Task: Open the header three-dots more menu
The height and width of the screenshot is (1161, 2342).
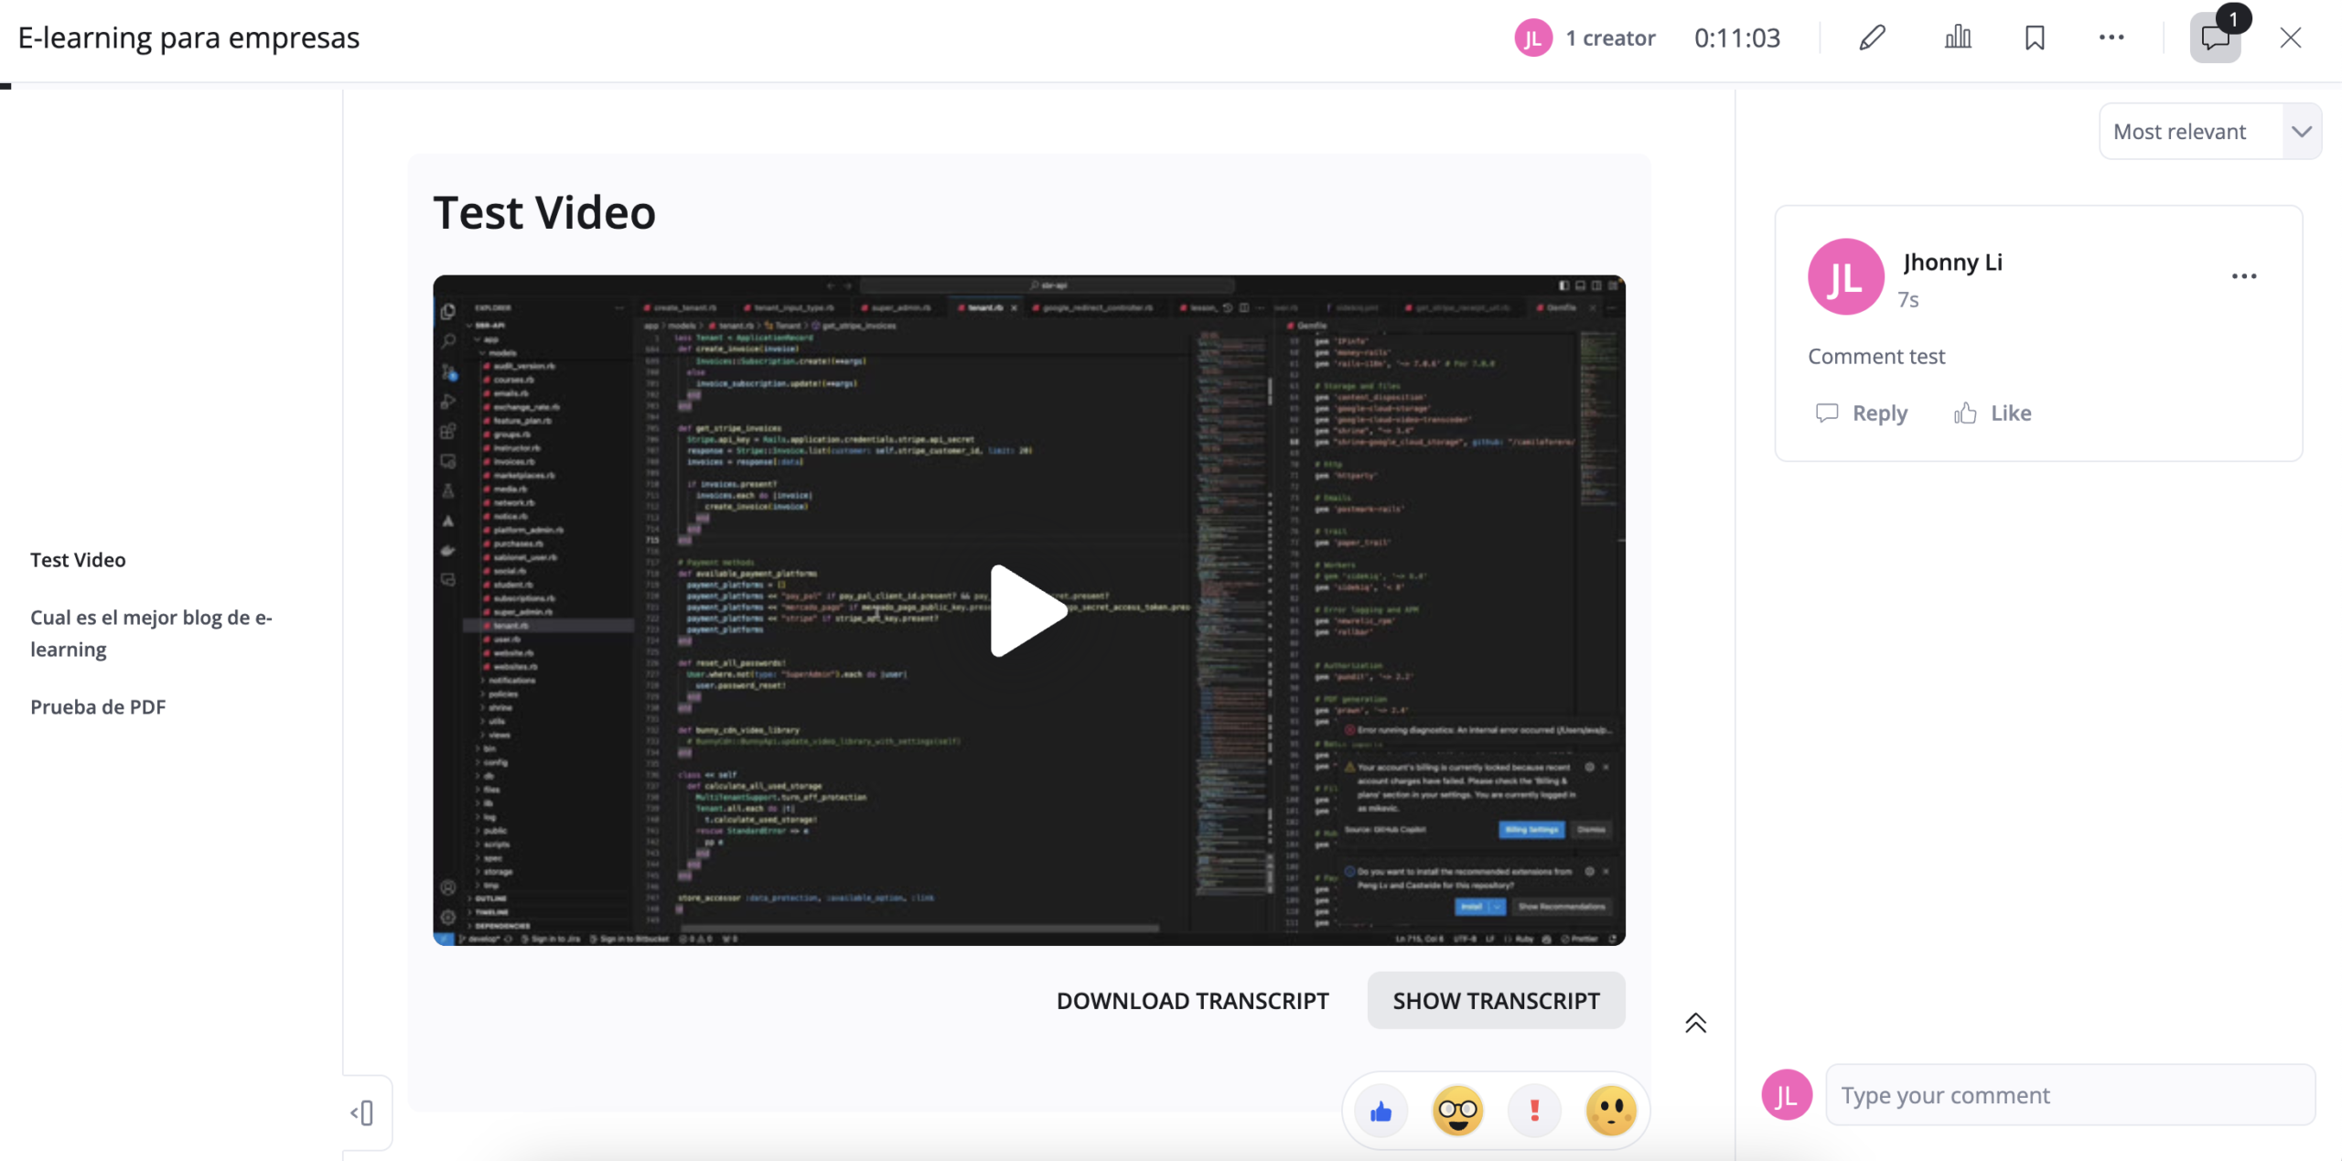Action: [x=2111, y=38]
